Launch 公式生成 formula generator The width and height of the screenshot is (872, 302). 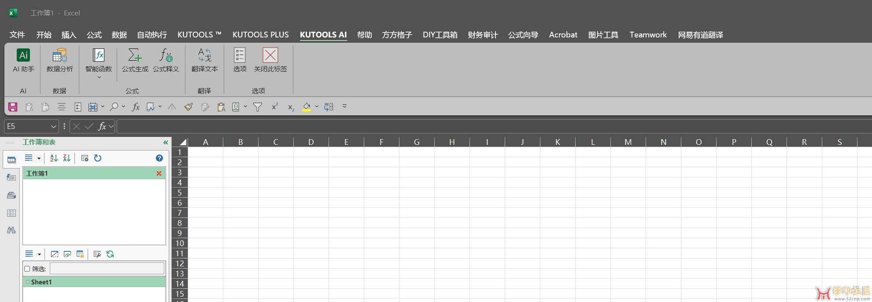tap(135, 60)
